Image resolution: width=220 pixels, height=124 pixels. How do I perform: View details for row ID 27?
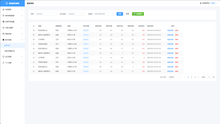click(170, 44)
